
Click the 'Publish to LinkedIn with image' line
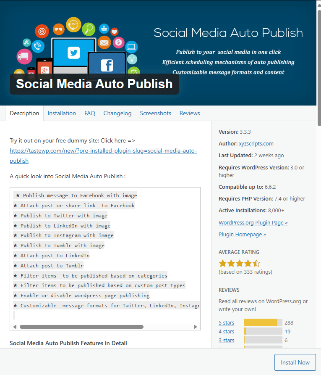62,225
